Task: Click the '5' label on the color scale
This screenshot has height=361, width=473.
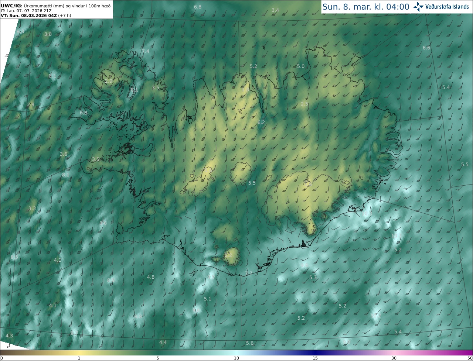Action: click(x=158, y=358)
